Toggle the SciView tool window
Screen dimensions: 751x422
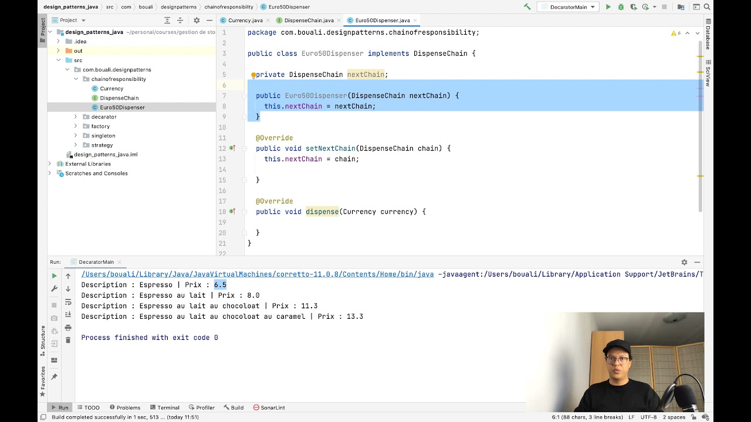(x=708, y=73)
